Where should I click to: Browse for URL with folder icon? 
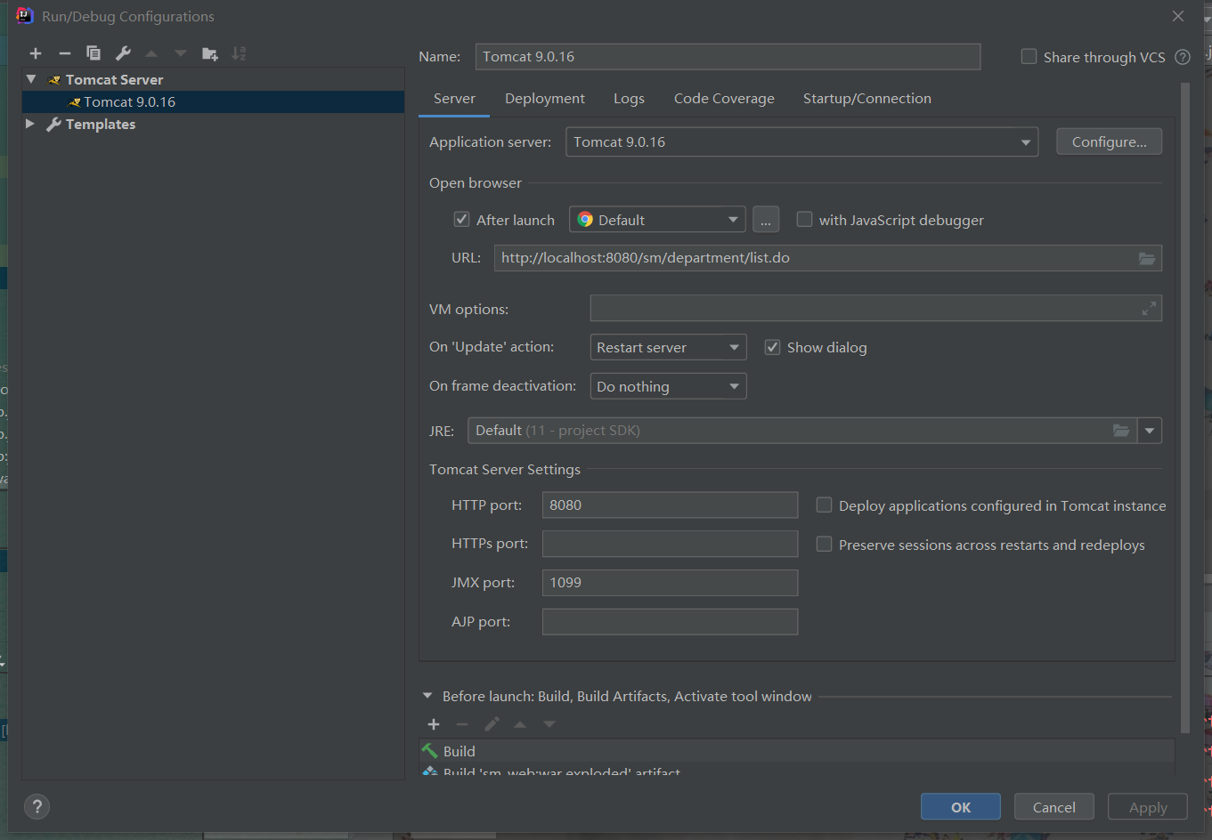tap(1147, 258)
